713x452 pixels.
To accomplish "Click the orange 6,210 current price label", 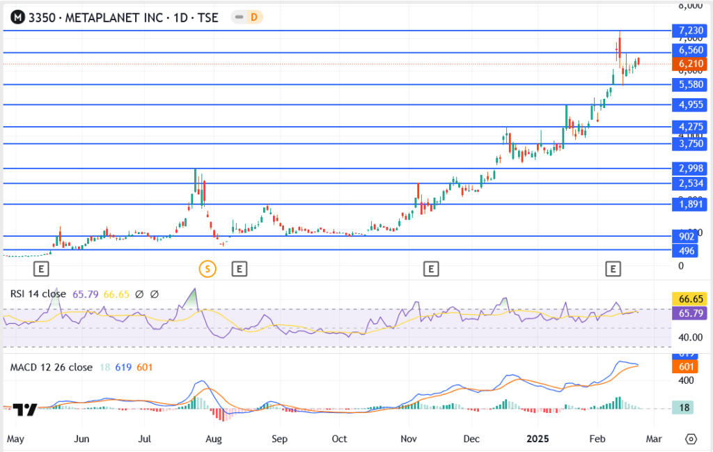I will pos(690,64).
